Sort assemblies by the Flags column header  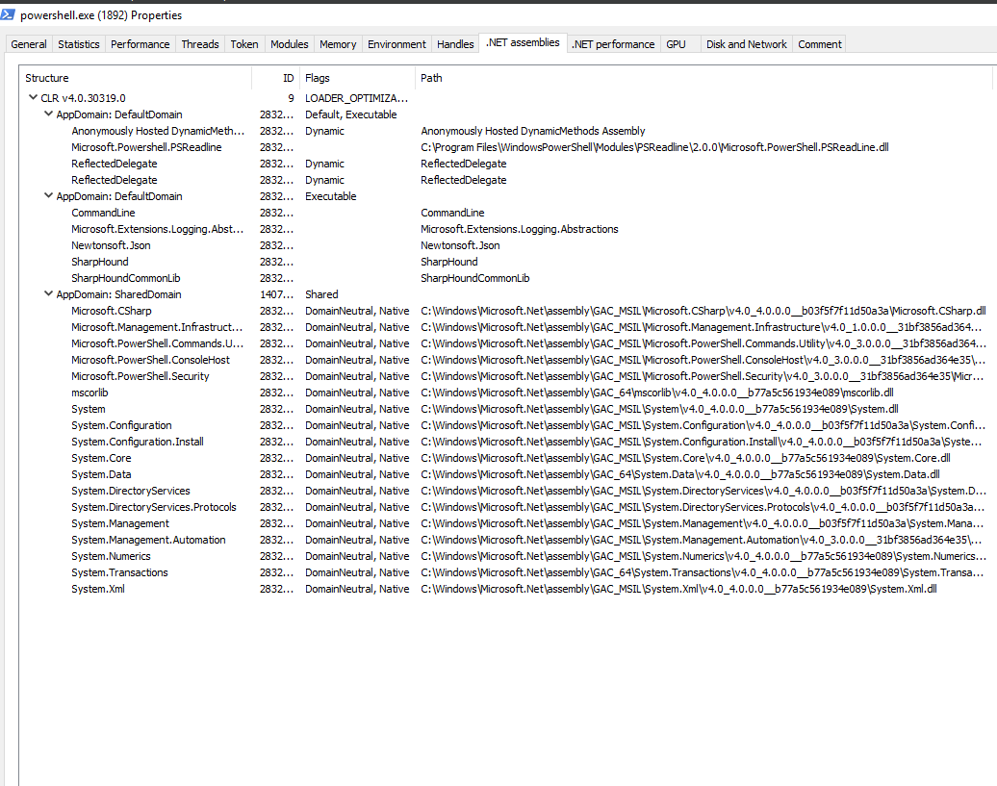(318, 78)
